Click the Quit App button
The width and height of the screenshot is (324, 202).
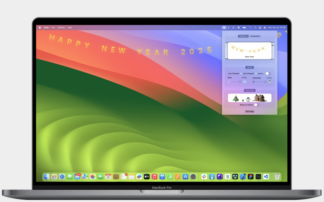click(x=250, y=111)
